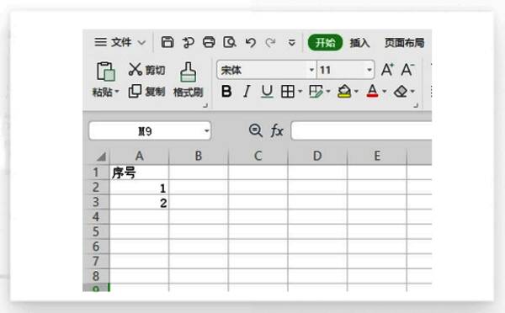Viewport: 505px width, 313px height.
Task: Expand the font size dropdown arrow
Action: pyautogui.click(x=369, y=70)
